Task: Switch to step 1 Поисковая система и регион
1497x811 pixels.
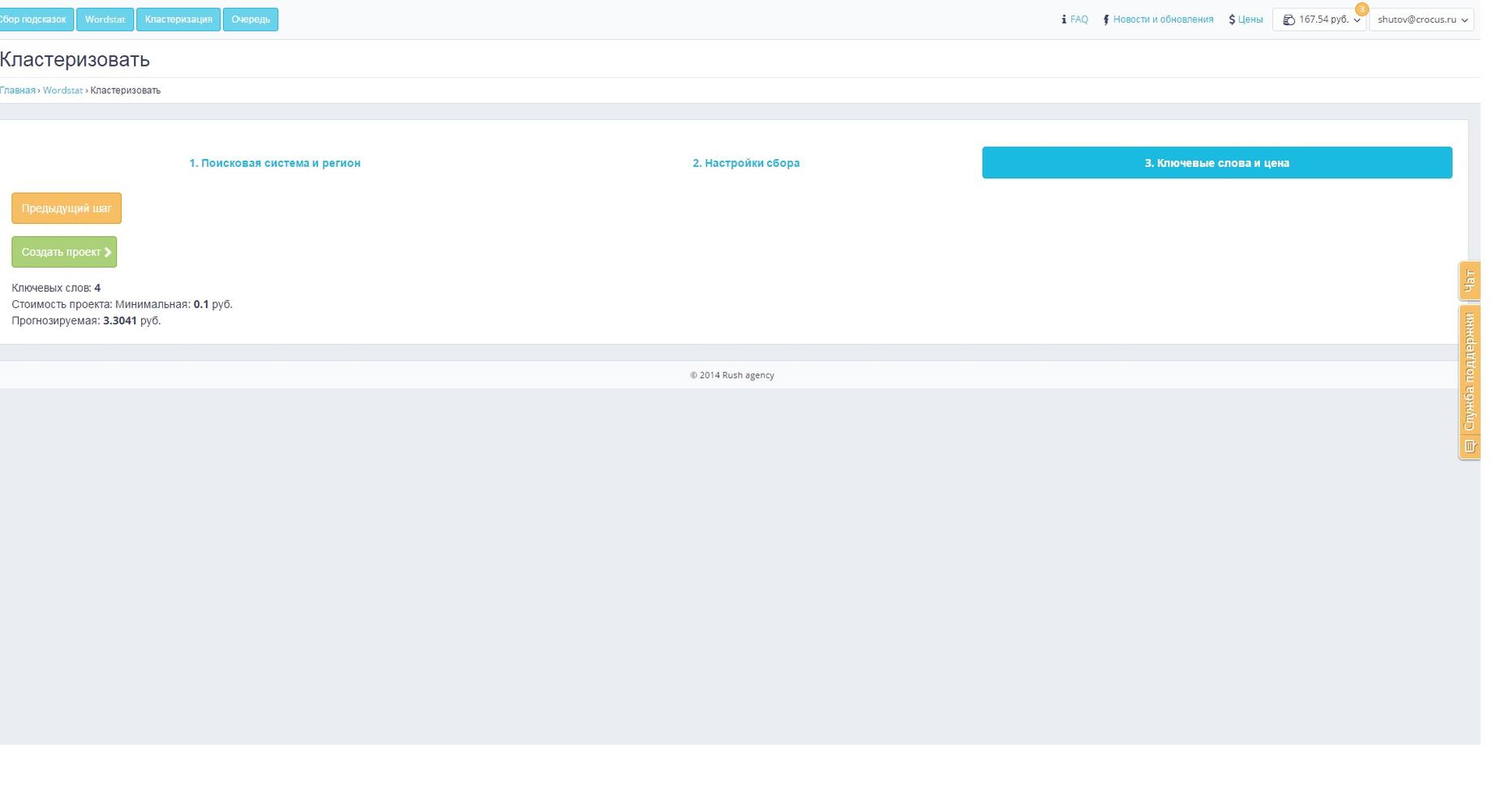Action: 275,163
